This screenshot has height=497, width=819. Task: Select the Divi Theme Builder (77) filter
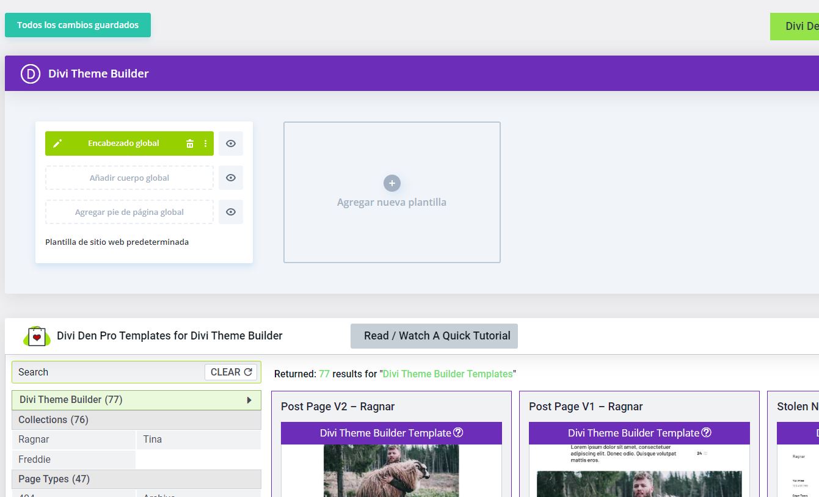136,400
